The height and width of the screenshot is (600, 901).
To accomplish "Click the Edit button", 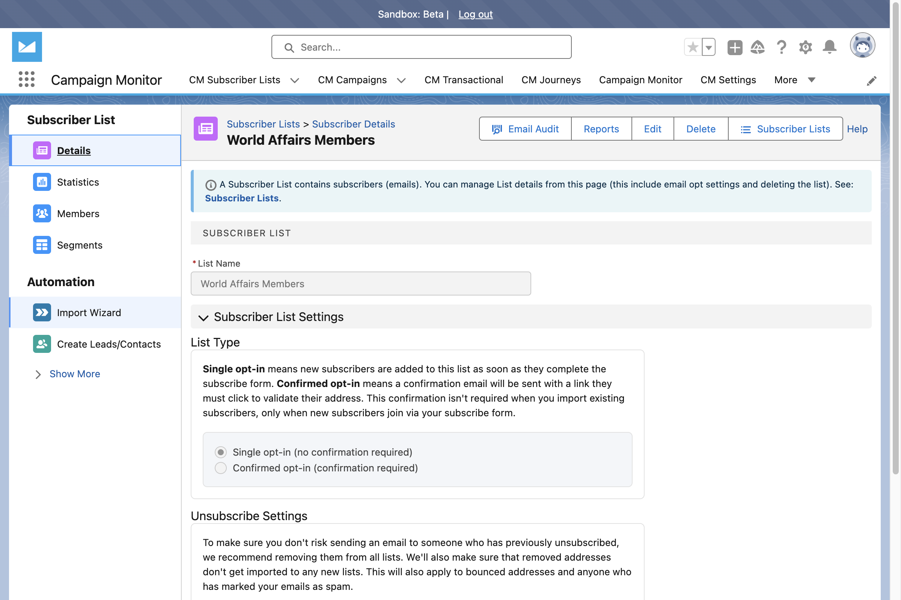I will [x=652, y=129].
